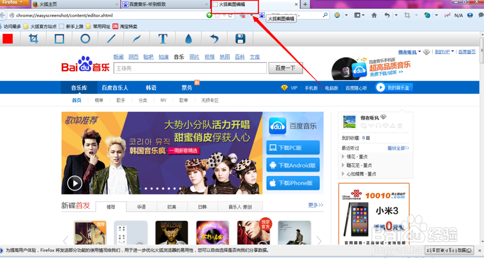Click the screenshot crop icon in browser toolbar
This screenshot has height=258, width=484.
point(407,15)
